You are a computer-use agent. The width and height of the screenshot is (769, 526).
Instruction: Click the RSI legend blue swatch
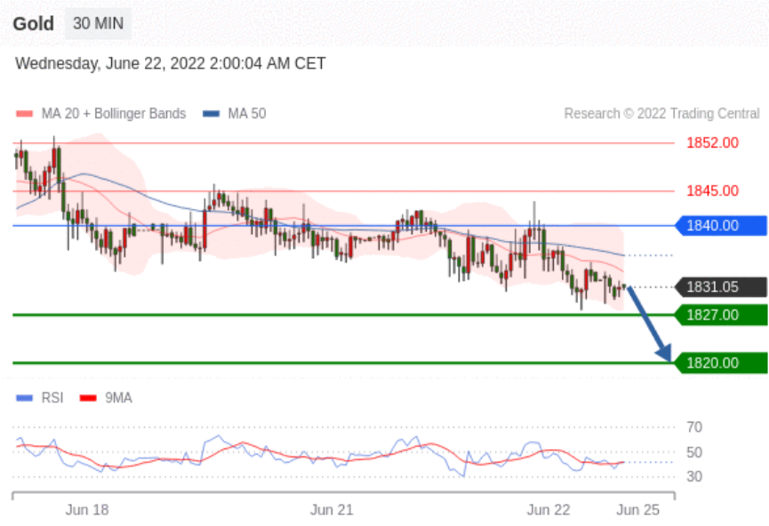coord(24,398)
